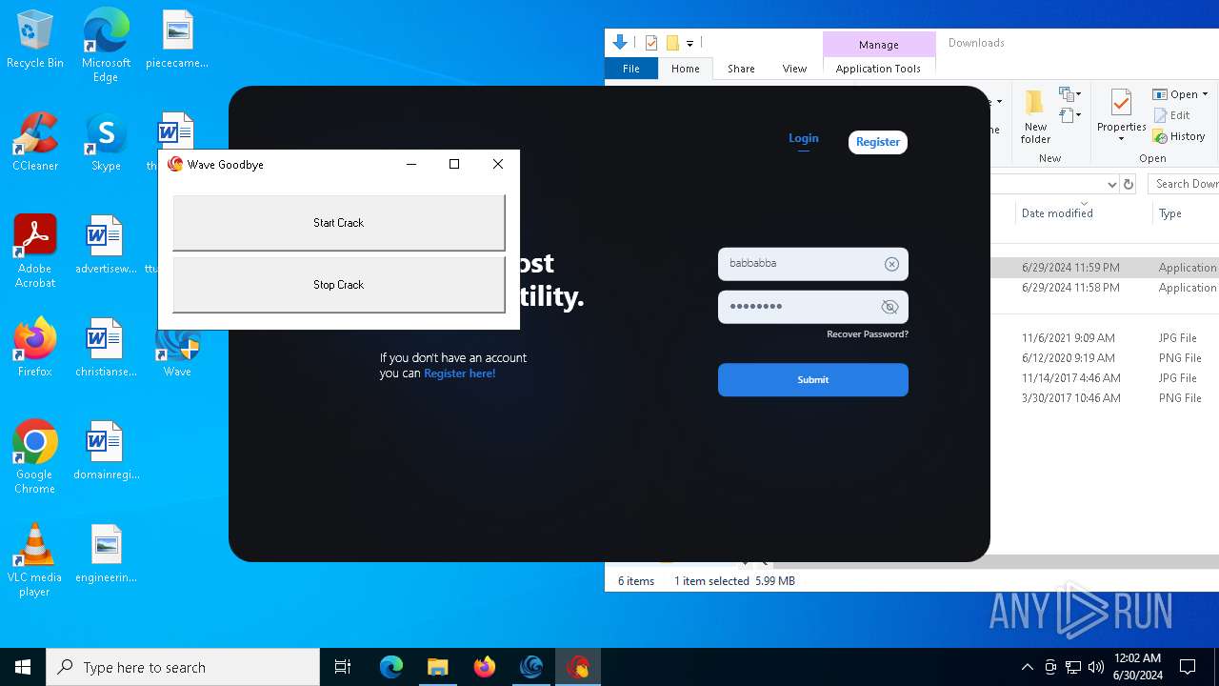
Task: Open the volume control in system tray
Action: (1096, 667)
